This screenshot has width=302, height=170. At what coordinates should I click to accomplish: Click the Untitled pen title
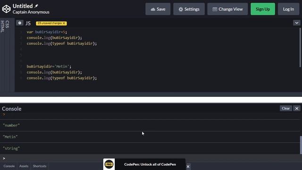23,6
